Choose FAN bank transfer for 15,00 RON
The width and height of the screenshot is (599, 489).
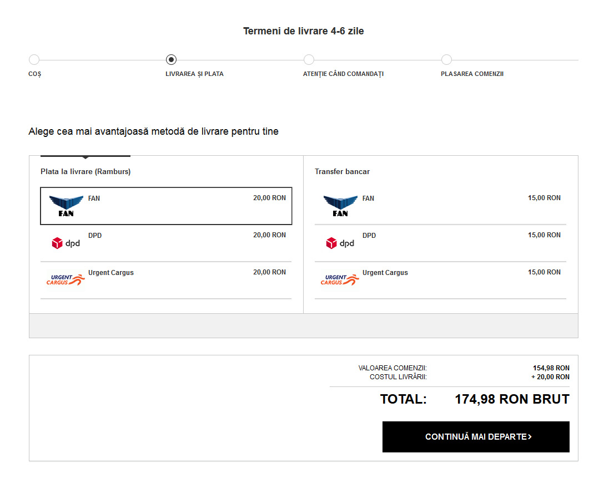(440, 206)
